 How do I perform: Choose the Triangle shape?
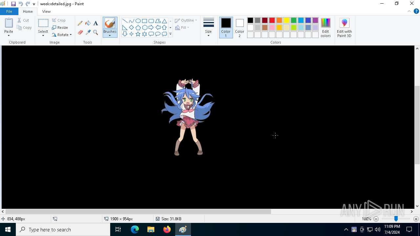(x=164, y=21)
